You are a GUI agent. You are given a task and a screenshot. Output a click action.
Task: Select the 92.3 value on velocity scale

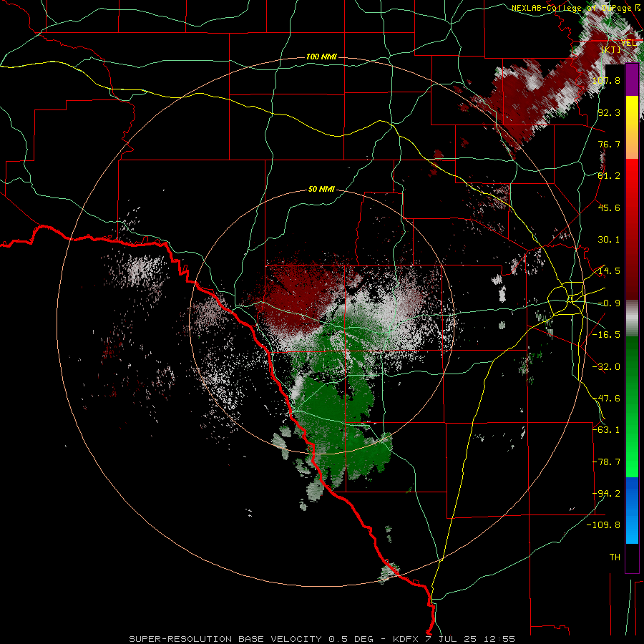coord(609,112)
